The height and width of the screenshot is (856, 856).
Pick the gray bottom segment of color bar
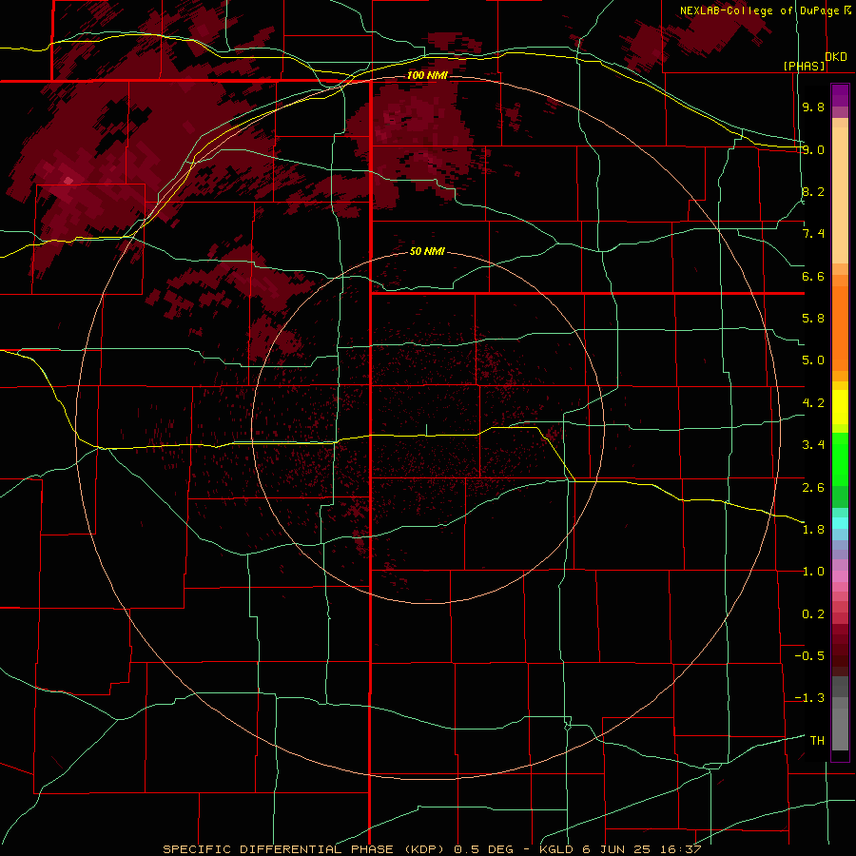pos(840,729)
